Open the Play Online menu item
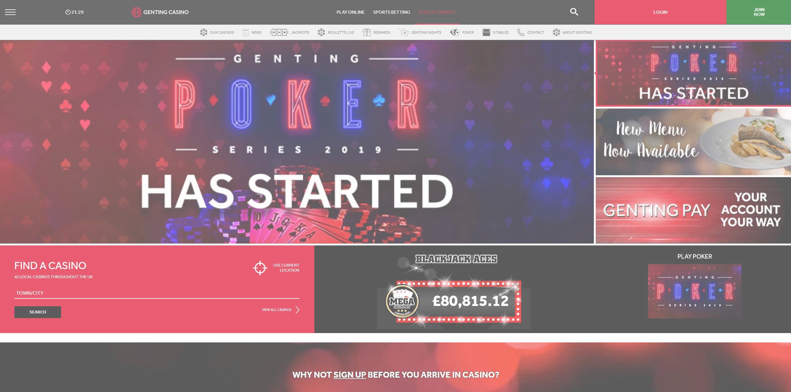Image resolution: width=791 pixels, height=392 pixels. pyautogui.click(x=350, y=12)
